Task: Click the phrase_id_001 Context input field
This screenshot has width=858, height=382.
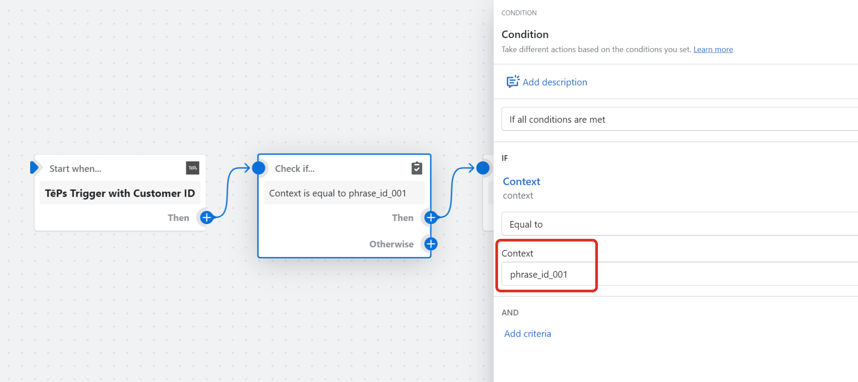Action: click(677, 274)
